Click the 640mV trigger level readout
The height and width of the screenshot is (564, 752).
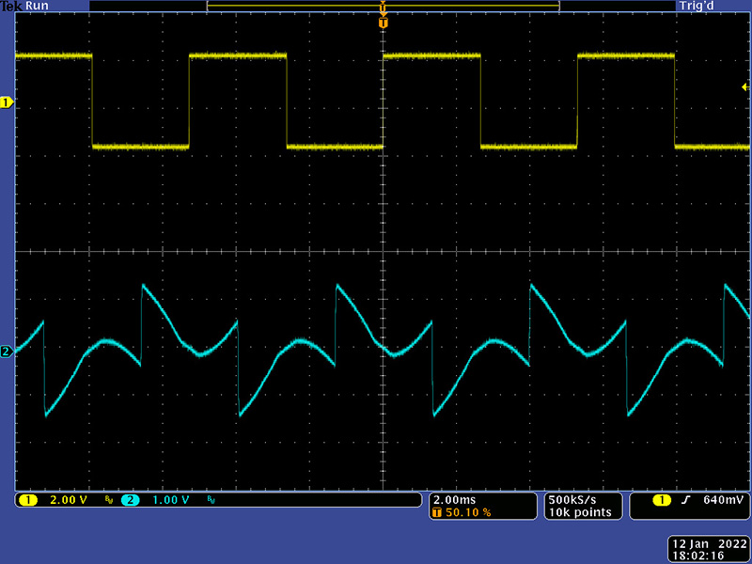(722, 499)
